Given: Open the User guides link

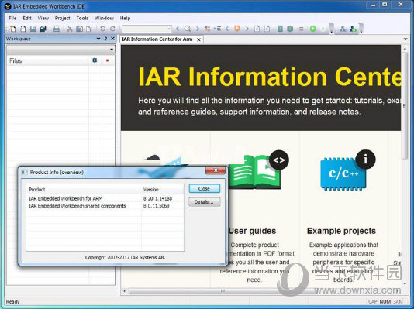Looking at the screenshot, I should click(252, 231).
